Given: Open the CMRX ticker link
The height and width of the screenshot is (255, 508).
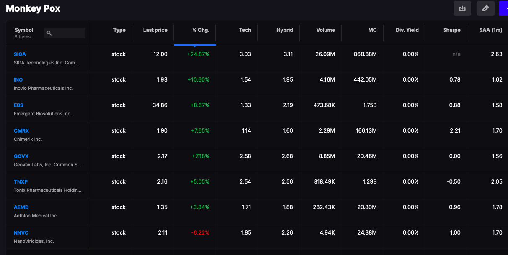Looking at the screenshot, I should (x=21, y=131).
